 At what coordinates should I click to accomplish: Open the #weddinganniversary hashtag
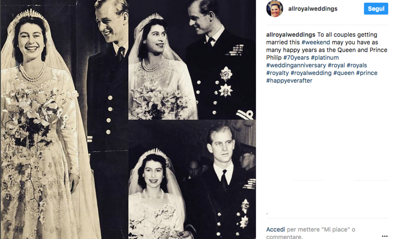click(296, 65)
